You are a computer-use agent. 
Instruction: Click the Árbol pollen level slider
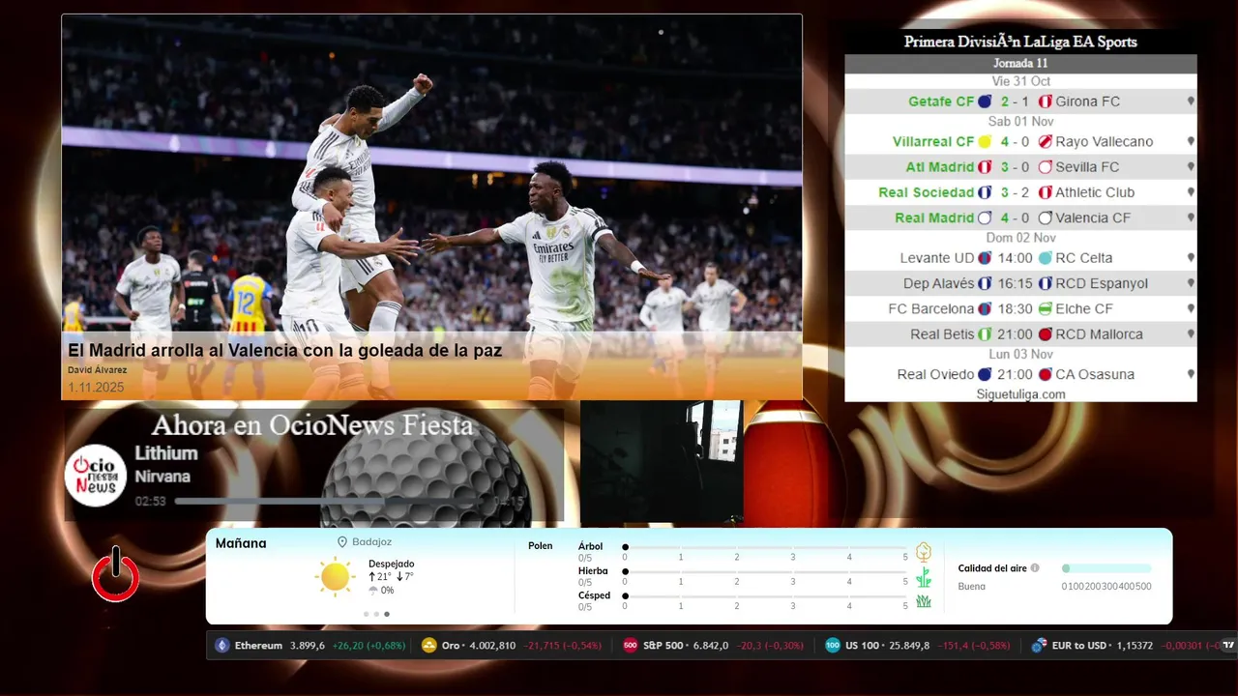(x=766, y=547)
